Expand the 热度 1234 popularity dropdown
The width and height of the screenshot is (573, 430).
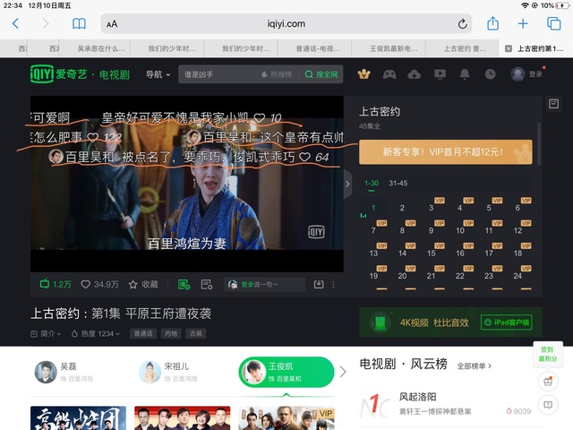coord(99,334)
